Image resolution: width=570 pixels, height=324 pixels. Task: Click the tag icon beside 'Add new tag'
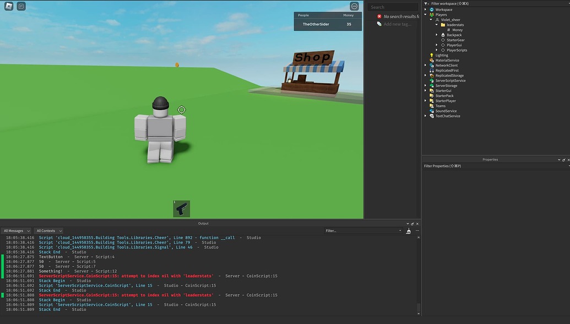(378, 23)
